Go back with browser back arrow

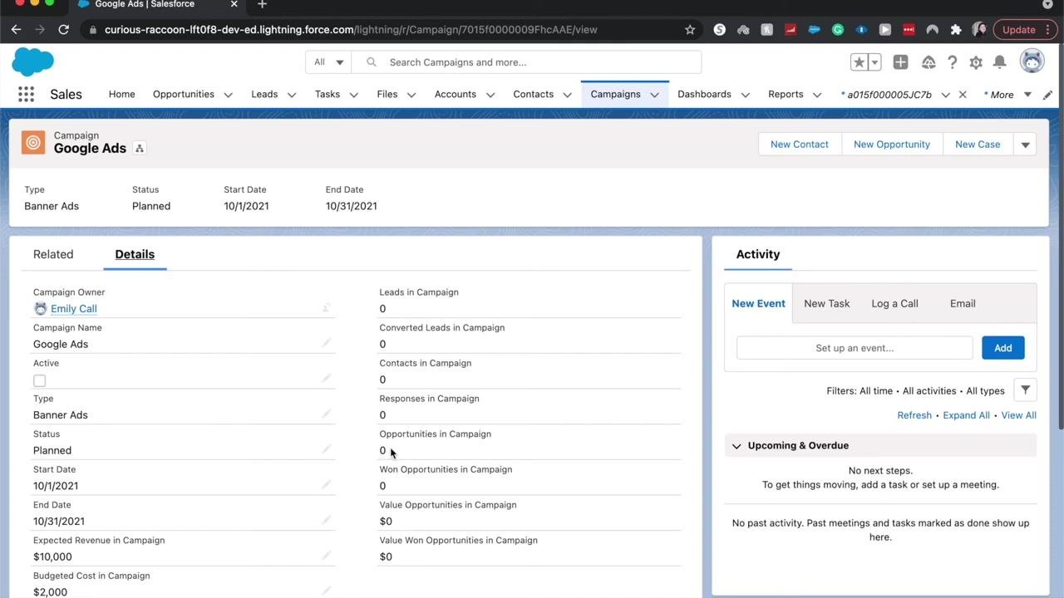click(x=16, y=29)
